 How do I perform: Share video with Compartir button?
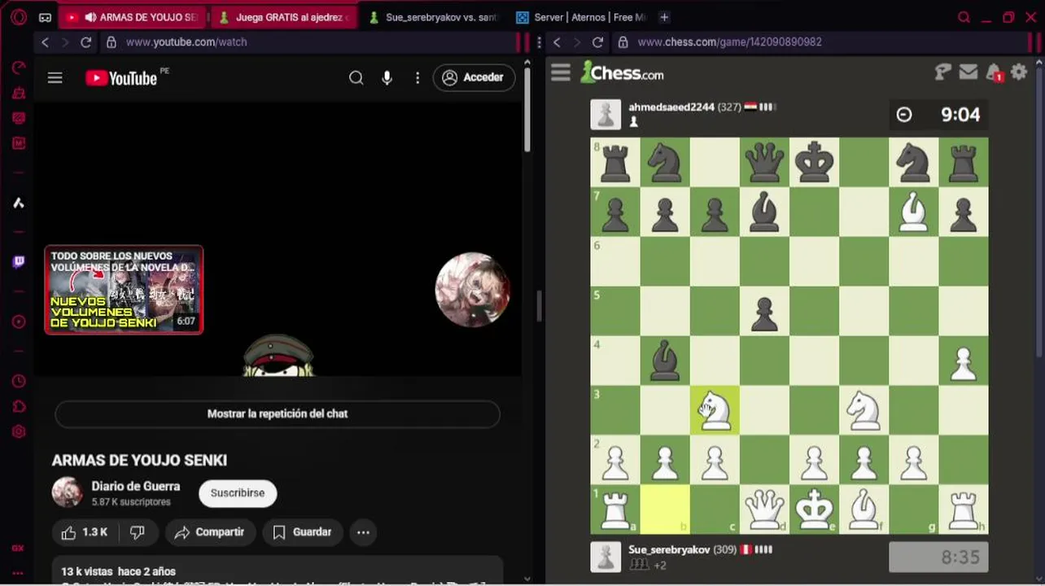click(210, 531)
